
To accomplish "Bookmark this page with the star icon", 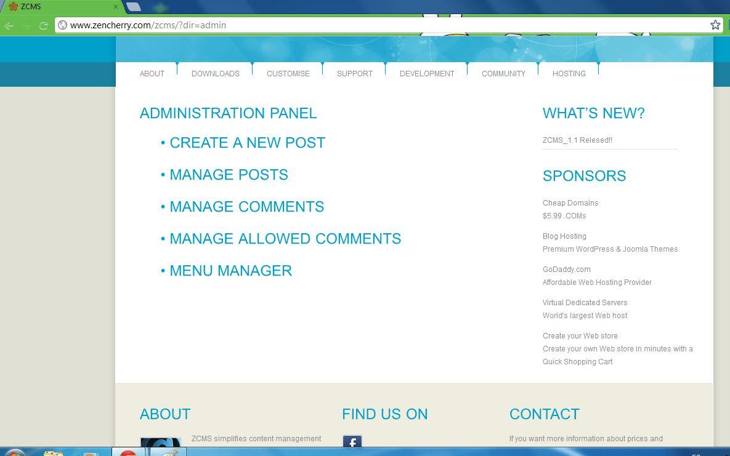I will tap(716, 25).
